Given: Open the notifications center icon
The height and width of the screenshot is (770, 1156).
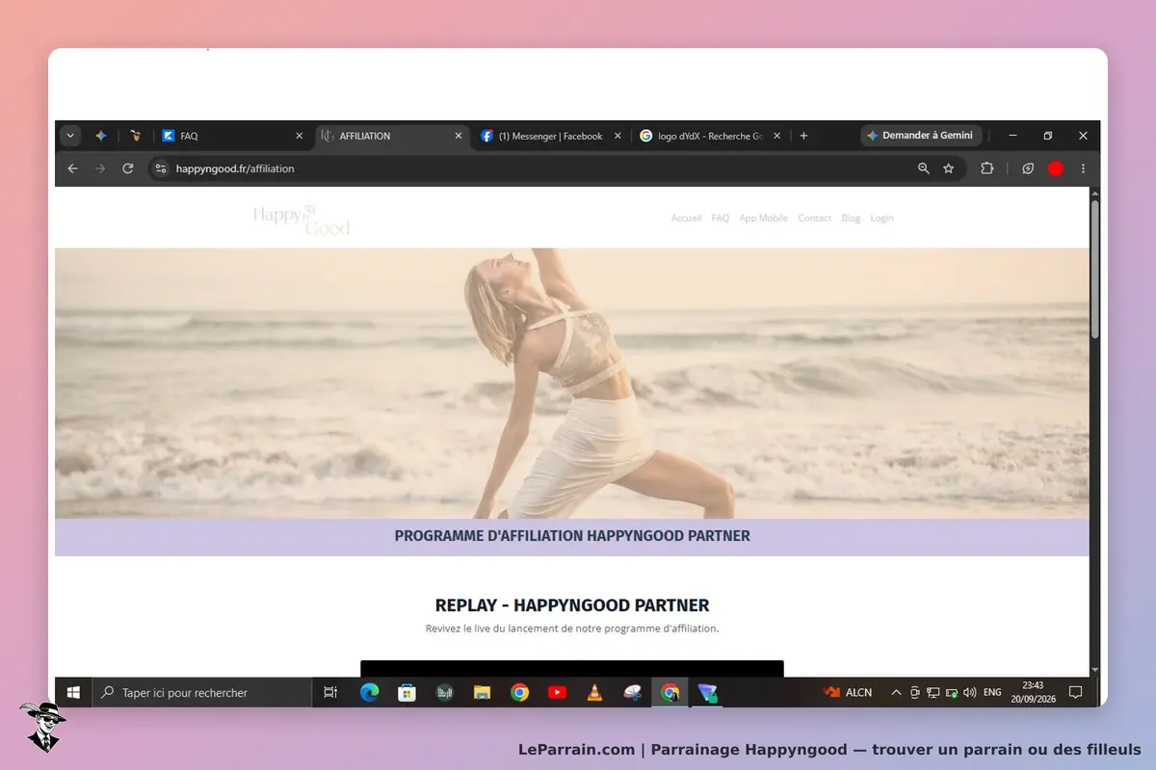Looking at the screenshot, I should [1076, 692].
